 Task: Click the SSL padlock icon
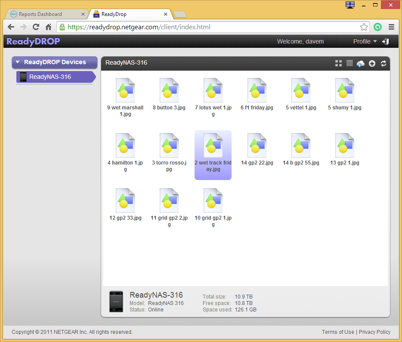(x=62, y=27)
